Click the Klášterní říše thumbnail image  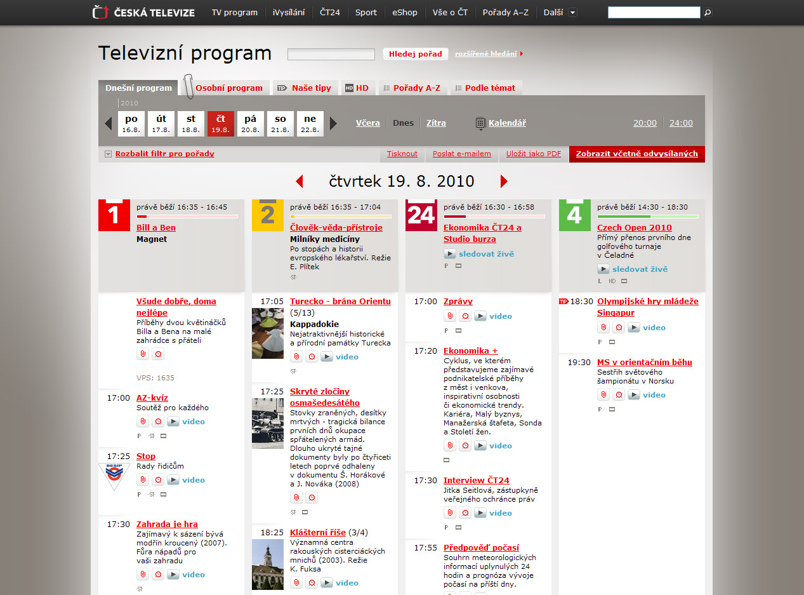pos(268,565)
